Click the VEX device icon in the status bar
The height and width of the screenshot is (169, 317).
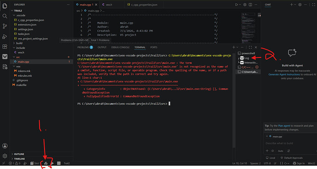point(25,163)
